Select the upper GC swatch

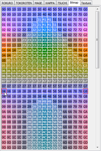pyautogui.click(x=85, y=132)
